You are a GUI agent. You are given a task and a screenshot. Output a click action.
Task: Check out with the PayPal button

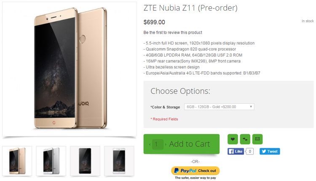point(195,171)
